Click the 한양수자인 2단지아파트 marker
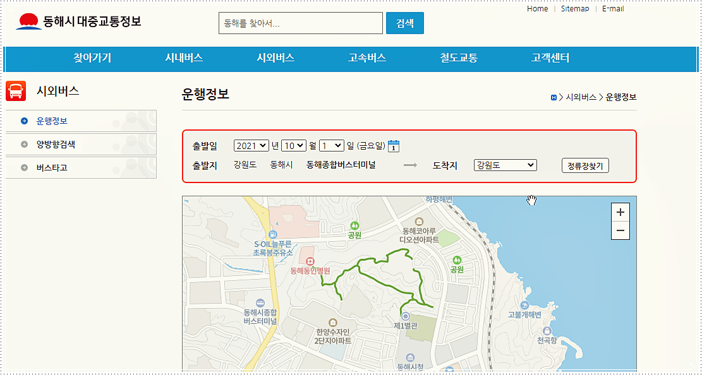The height and width of the screenshot is (375, 702). 332,322
